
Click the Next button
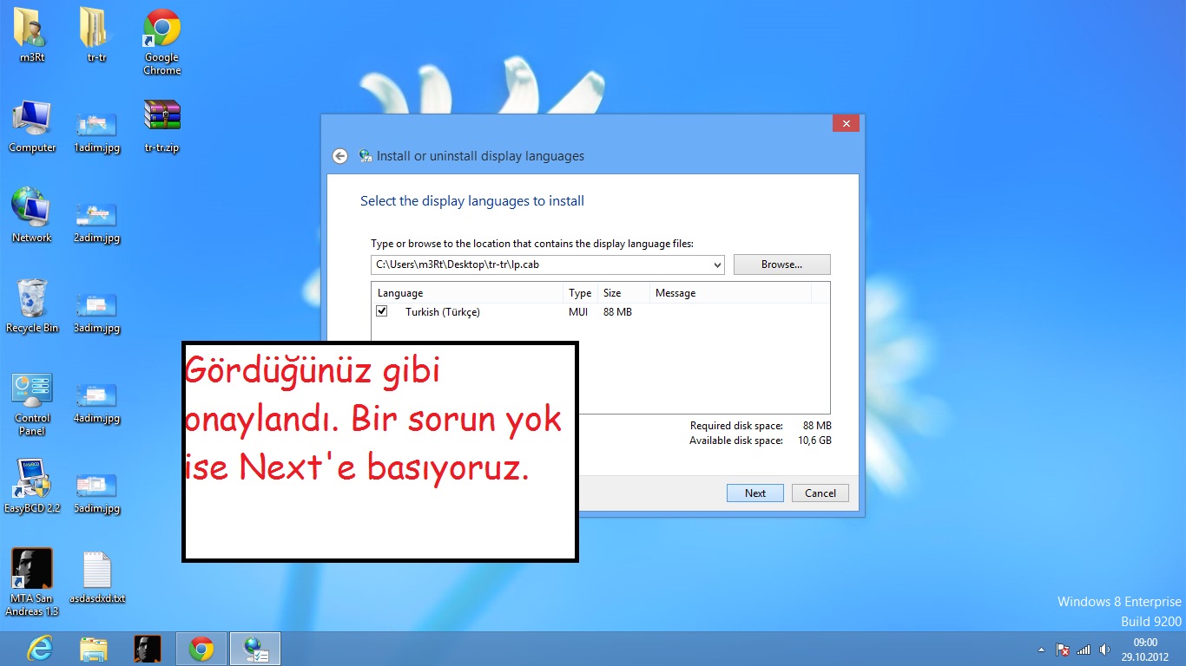coord(755,493)
